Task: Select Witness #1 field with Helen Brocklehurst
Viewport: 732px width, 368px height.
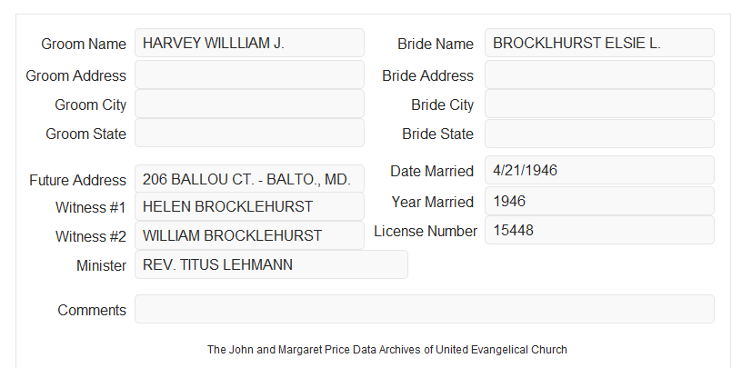Action: (249, 206)
